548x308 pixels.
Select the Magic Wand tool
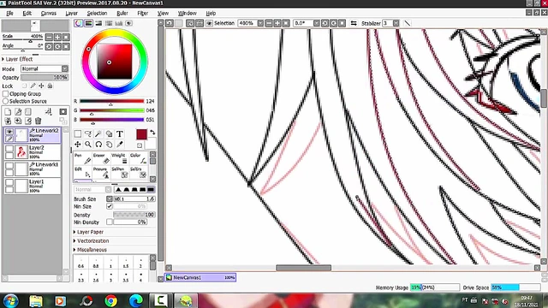tap(98, 134)
